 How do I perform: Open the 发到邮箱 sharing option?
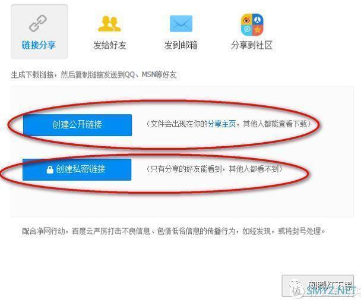(181, 45)
